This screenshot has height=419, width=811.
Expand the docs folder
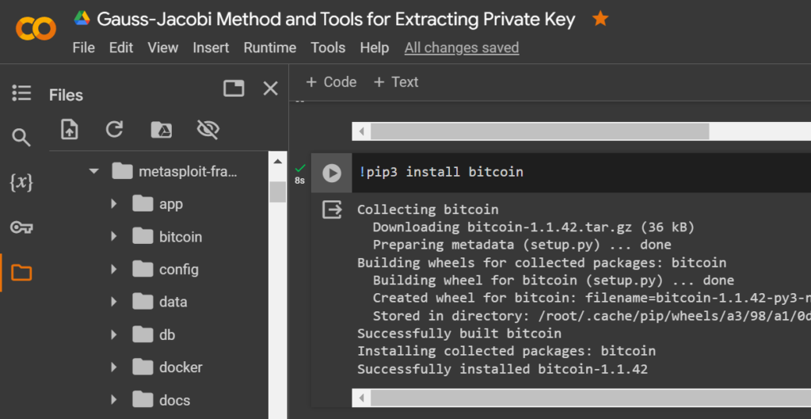[114, 400]
